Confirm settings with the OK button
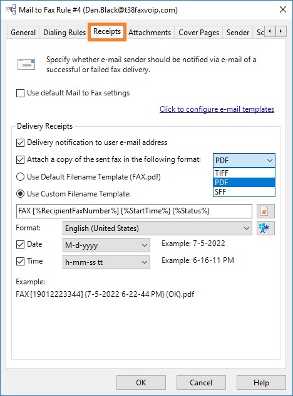This screenshot has width=293, height=396. click(141, 382)
